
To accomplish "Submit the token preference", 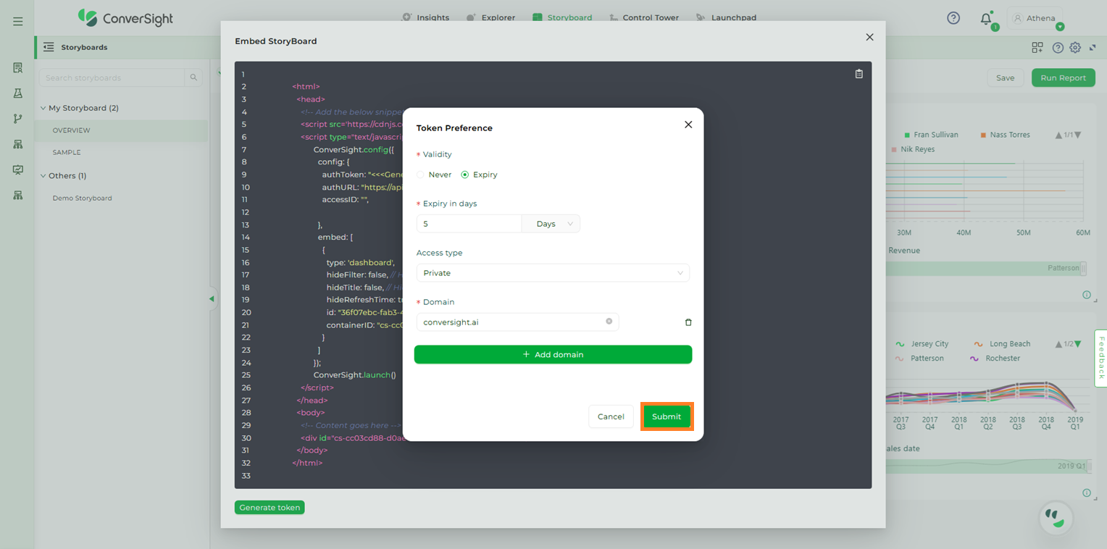I will [x=667, y=416].
